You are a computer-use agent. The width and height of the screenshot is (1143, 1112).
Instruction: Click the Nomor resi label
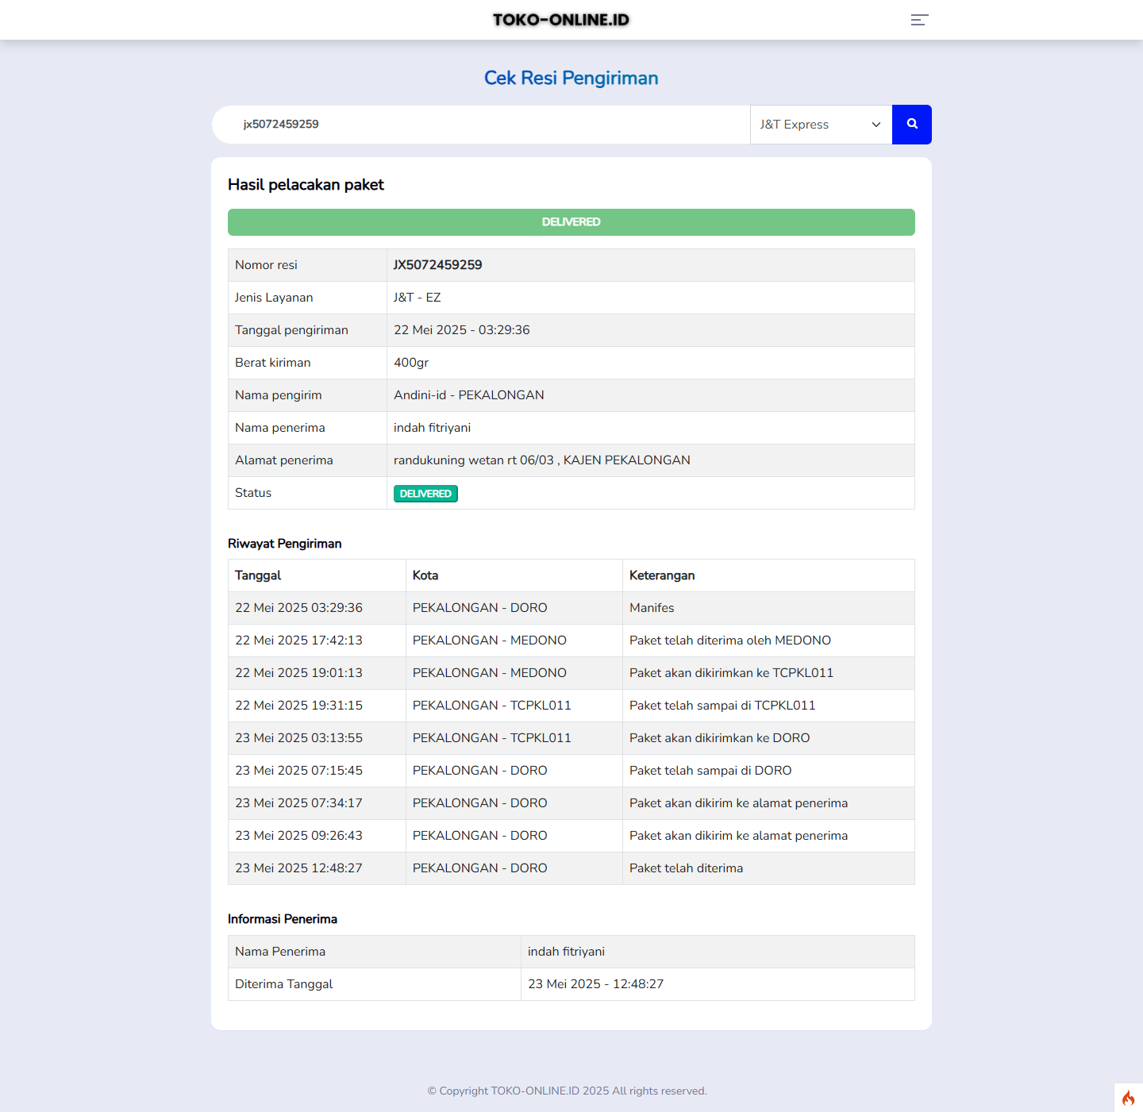(266, 265)
